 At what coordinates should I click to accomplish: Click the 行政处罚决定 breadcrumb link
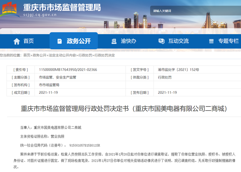tap(105, 55)
